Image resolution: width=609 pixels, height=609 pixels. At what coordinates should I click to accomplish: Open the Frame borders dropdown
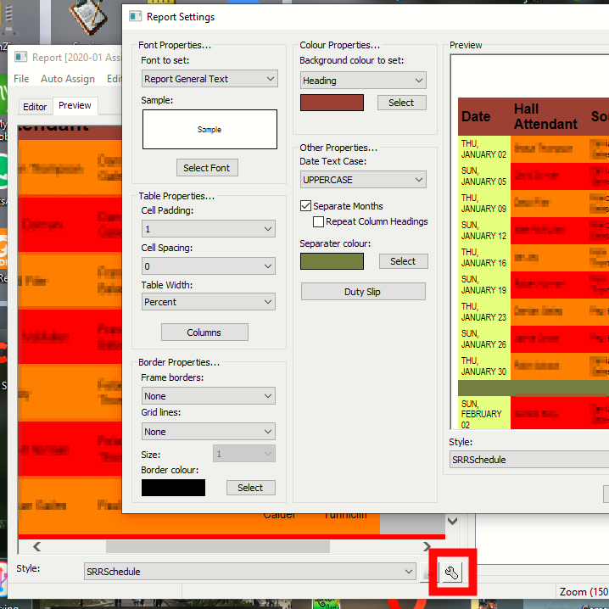(x=208, y=396)
